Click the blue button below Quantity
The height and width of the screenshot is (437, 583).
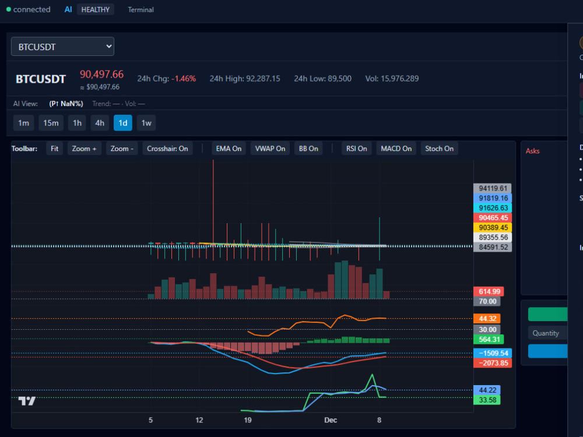[x=547, y=351]
